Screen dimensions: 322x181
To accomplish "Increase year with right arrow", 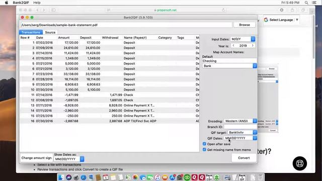I will 253,46.
